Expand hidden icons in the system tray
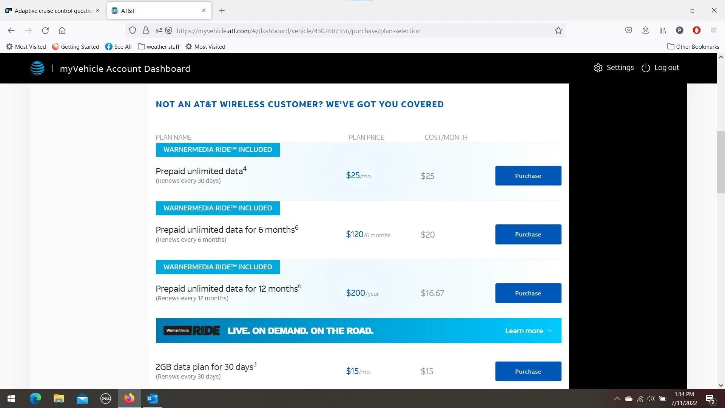The width and height of the screenshot is (725, 408). tap(617, 399)
